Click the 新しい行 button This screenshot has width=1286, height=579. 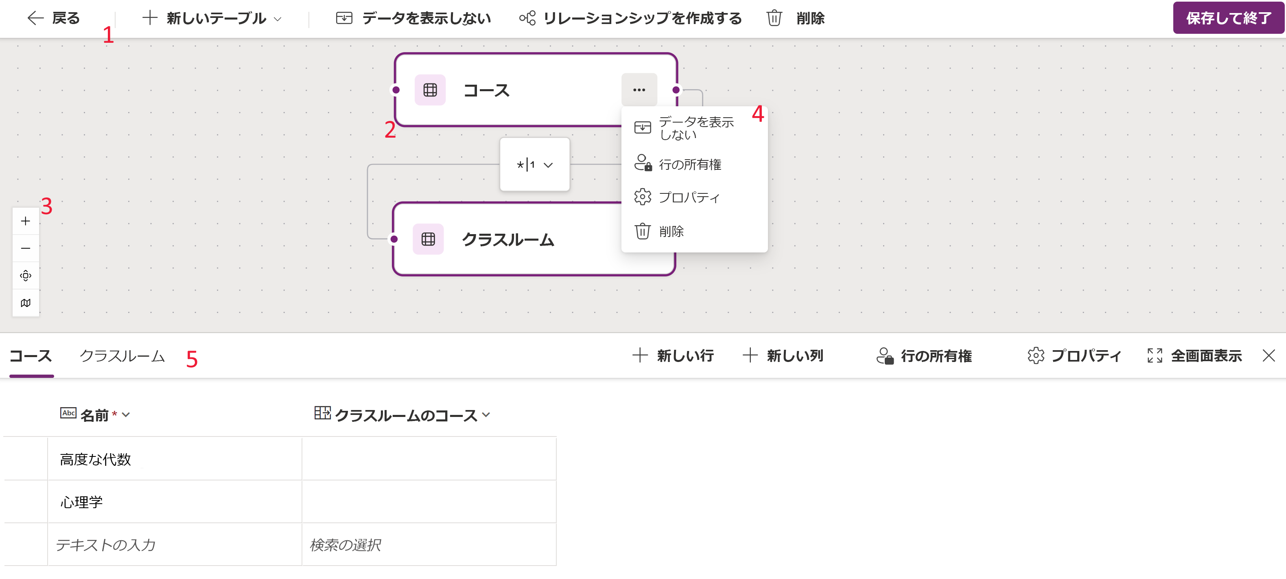coord(673,356)
